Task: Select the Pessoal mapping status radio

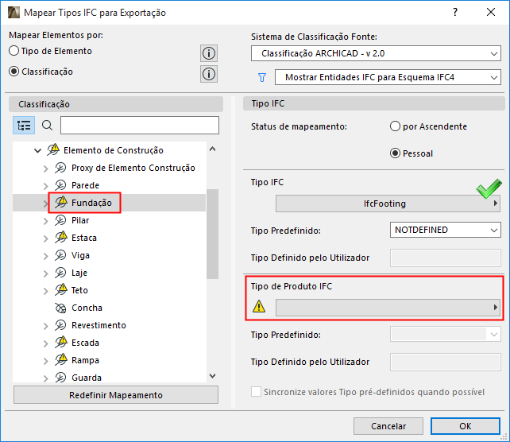Action: 396,153
